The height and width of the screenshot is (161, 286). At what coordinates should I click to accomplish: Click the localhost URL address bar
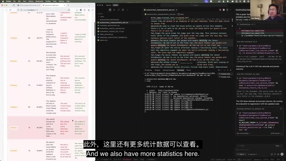click(x=44, y=10)
